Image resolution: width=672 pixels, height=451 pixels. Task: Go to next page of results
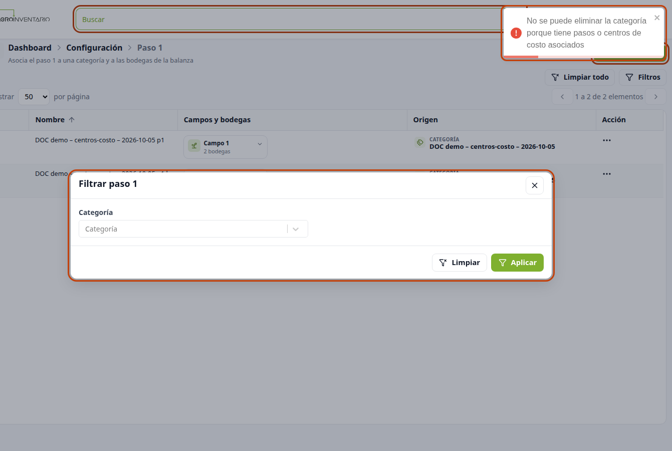click(x=656, y=97)
